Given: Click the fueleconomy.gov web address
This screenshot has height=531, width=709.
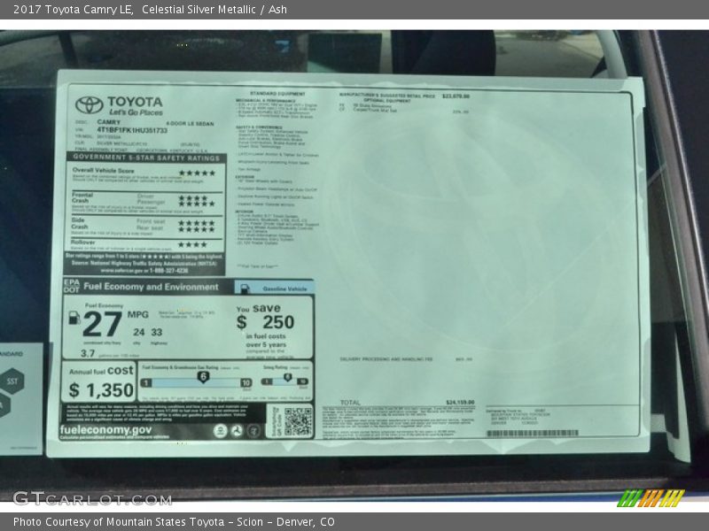Looking at the screenshot, I should [x=105, y=429].
